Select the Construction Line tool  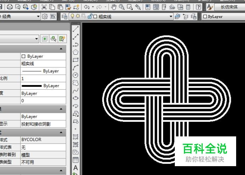pos(76,37)
